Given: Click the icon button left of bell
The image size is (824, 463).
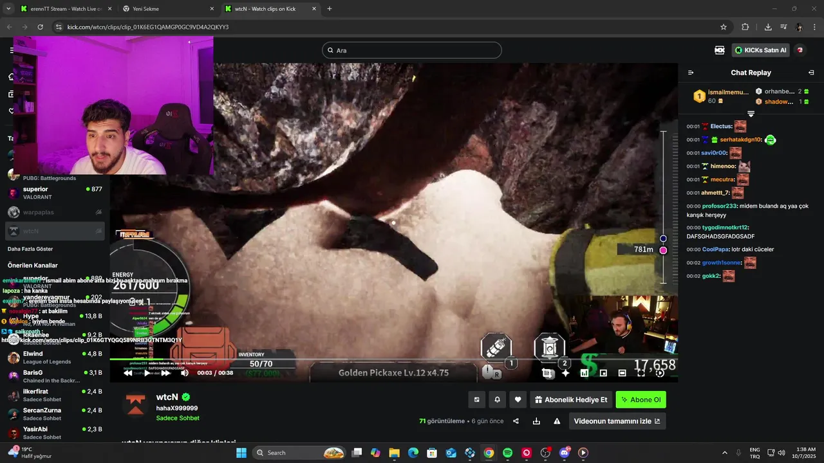Looking at the screenshot, I should click(476, 399).
